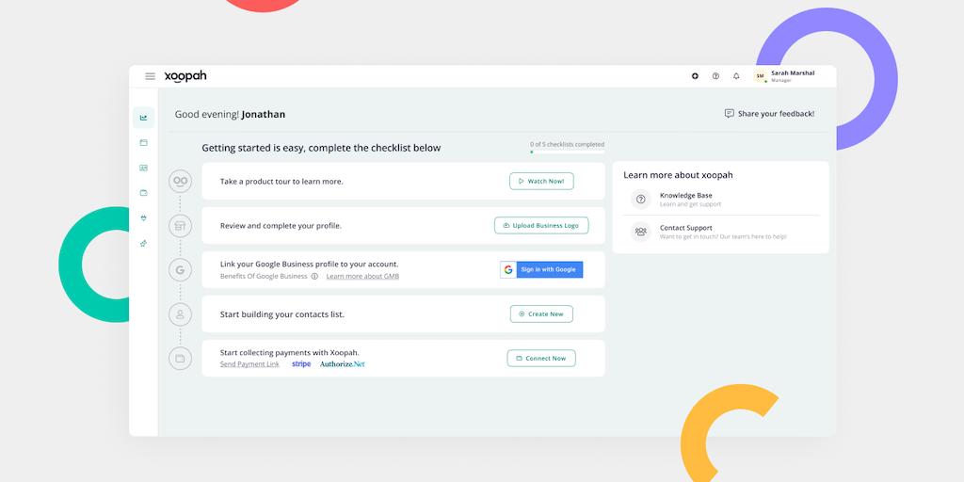
Task: Open Share your feedback
Action: tap(769, 114)
